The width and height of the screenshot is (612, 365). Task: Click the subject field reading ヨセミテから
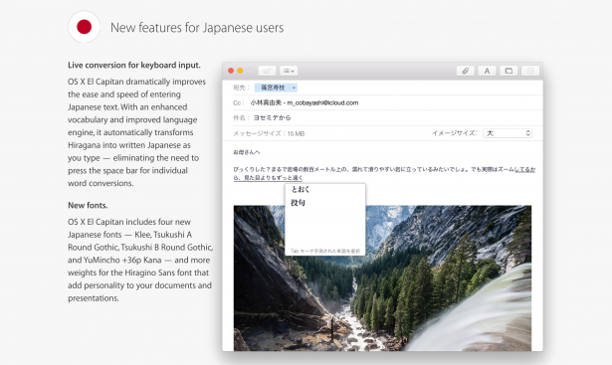click(x=382, y=117)
